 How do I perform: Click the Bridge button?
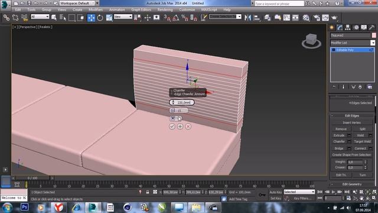click(339, 149)
